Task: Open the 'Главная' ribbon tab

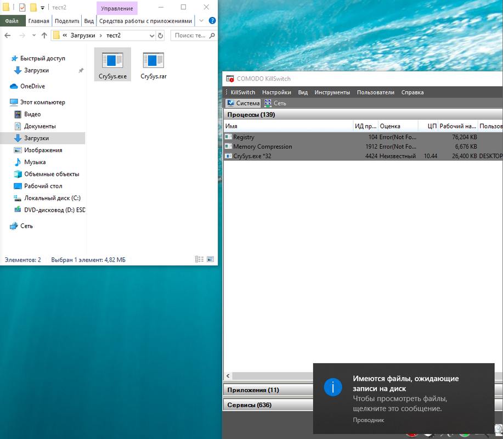Action: click(38, 21)
